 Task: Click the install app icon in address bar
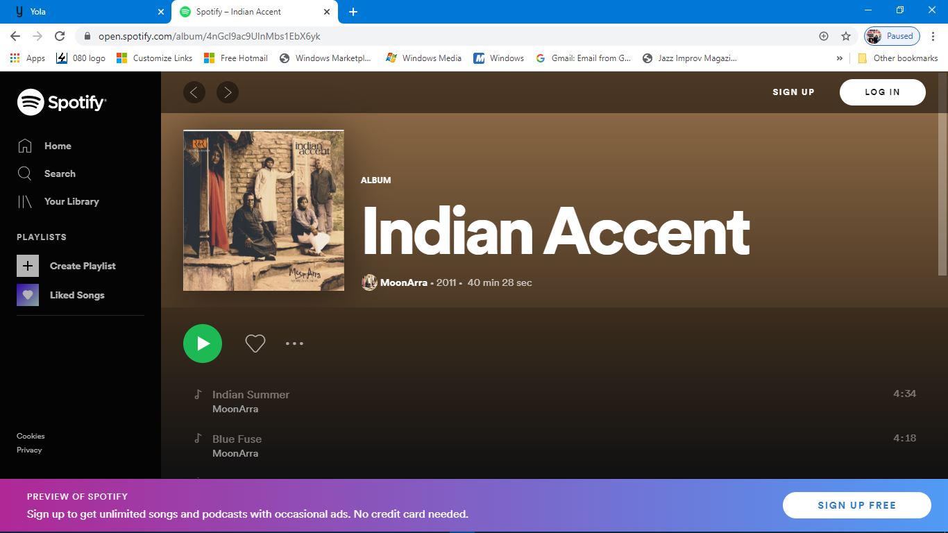[824, 36]
